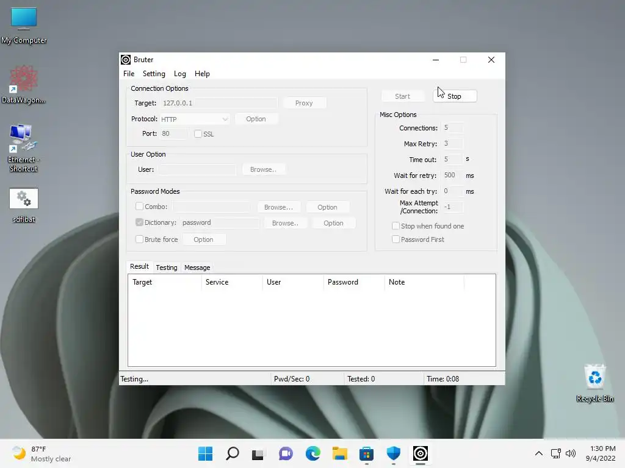Open the Setting menu
Viewport: 625px width, 468px height.
154,74
